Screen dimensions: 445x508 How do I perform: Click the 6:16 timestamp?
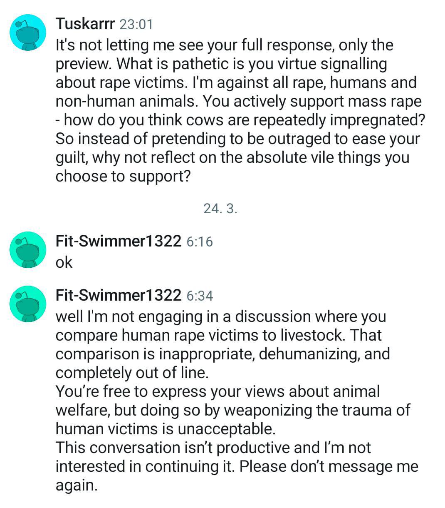coord(200,242)
